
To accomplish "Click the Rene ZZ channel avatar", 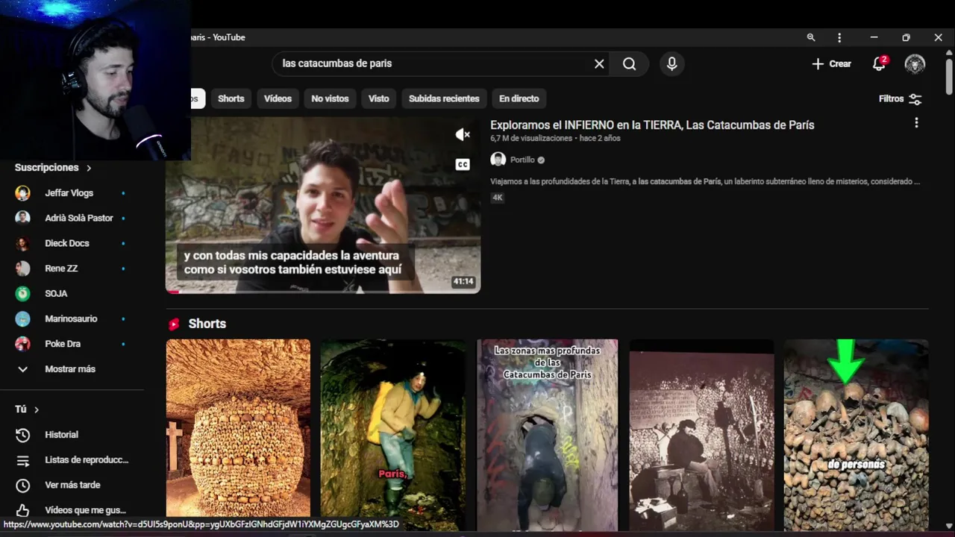I will [x=23, y=268].
